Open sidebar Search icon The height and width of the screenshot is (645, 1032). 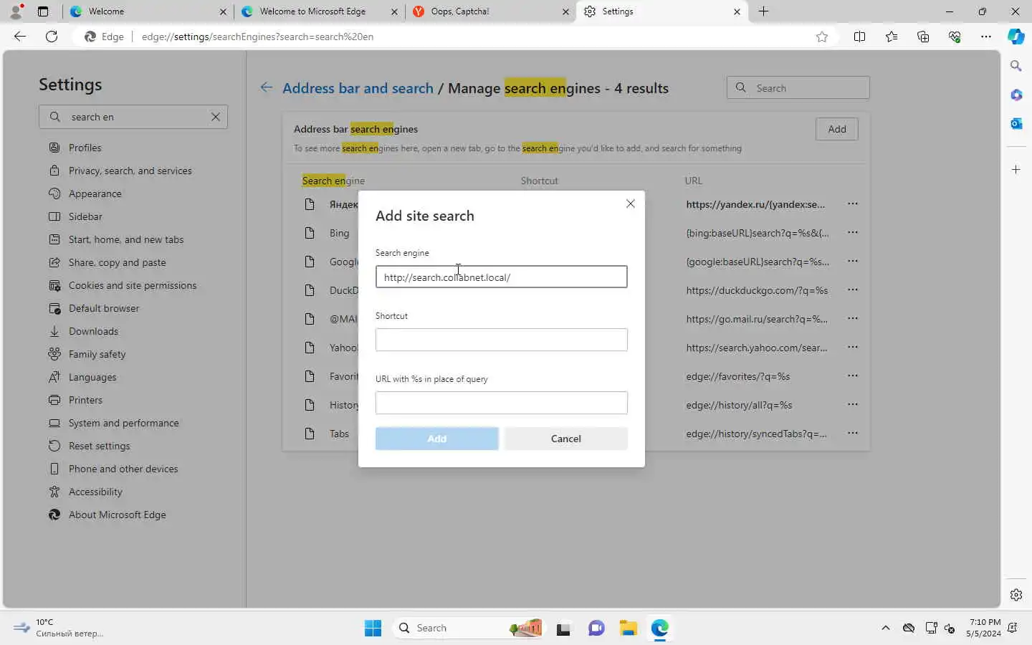[x=1016, y=66]
